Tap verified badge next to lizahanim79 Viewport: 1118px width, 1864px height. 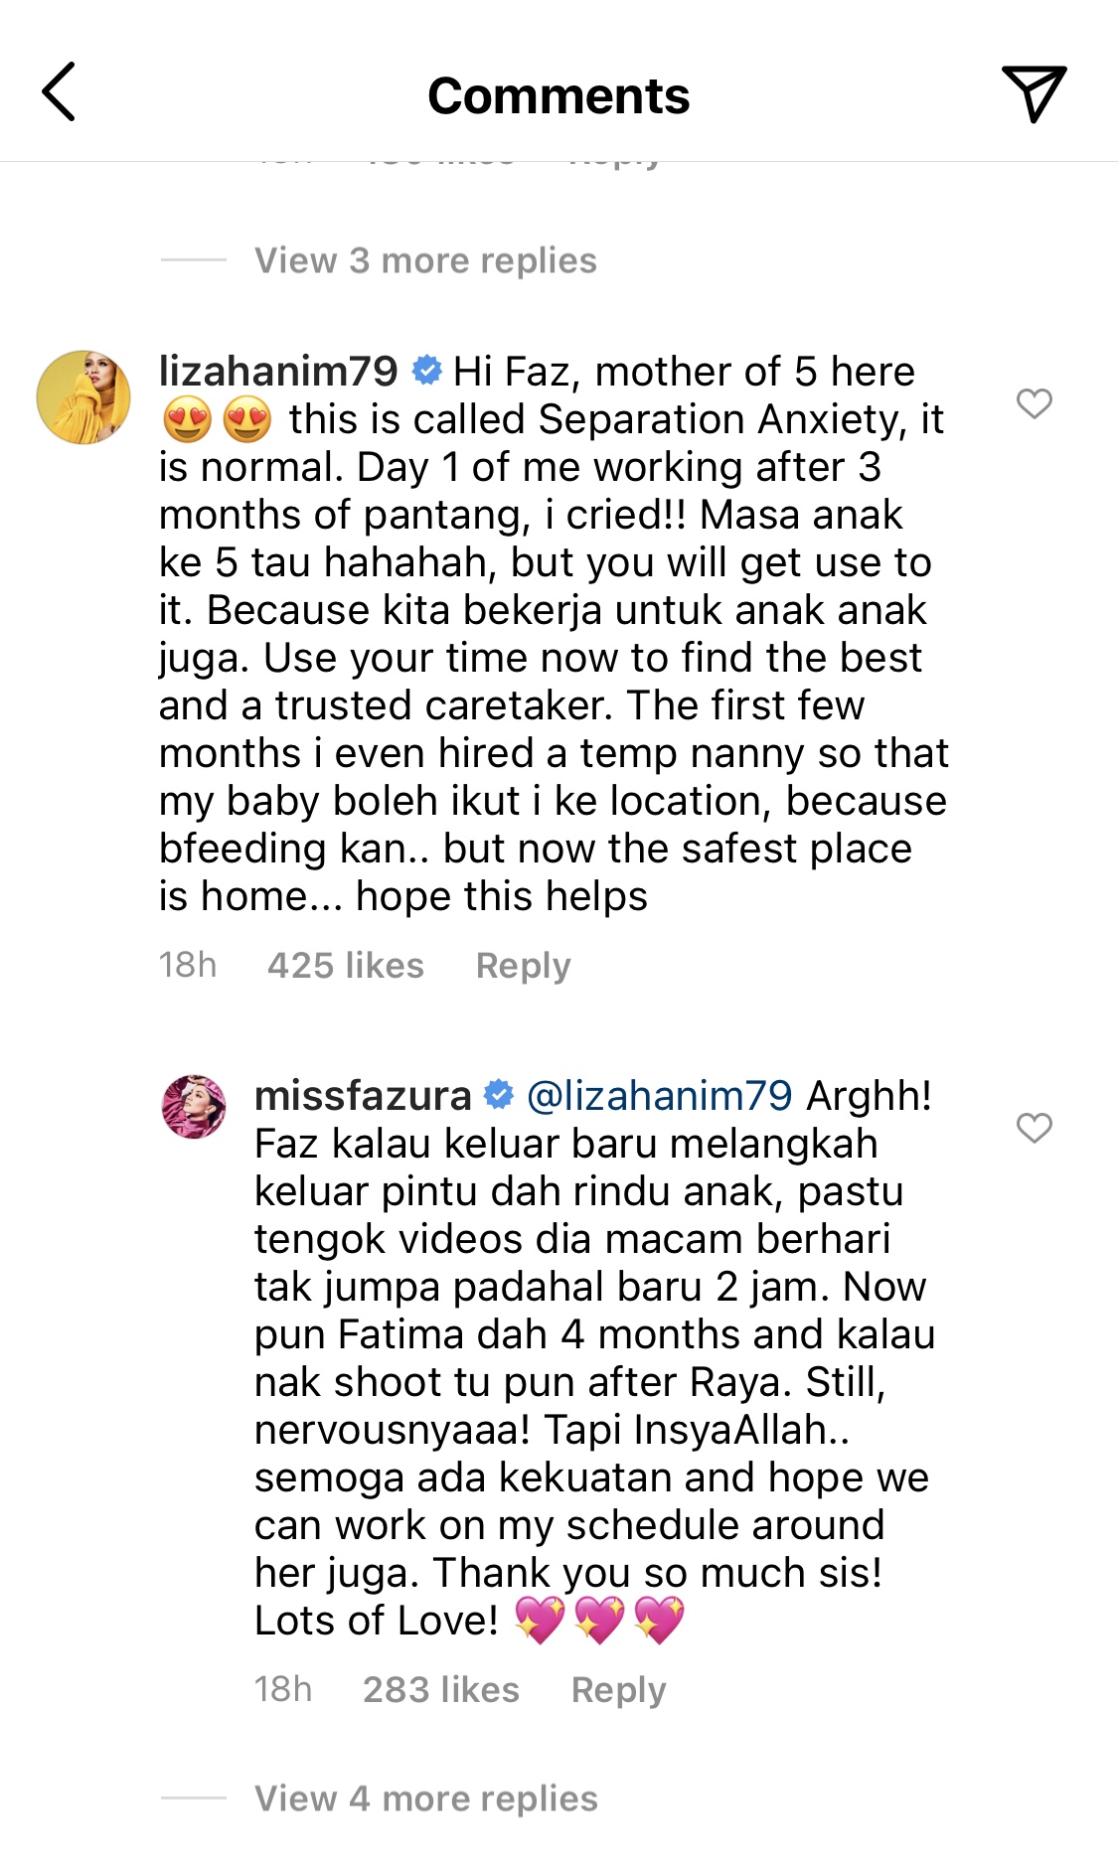(426, 371)
